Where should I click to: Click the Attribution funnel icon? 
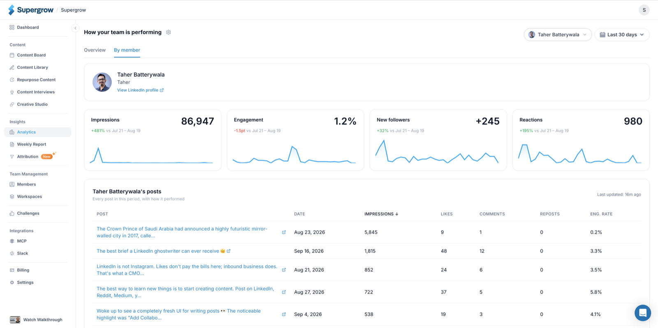(12, 157)
